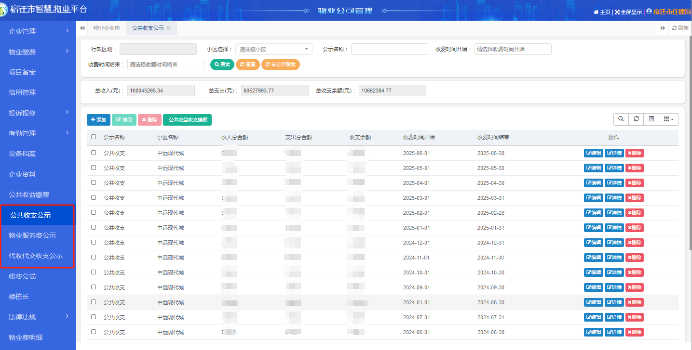692x350 pixels.
Task: Open 物业服务费公示 in the sidebar
Action: (x=38, y=235)
